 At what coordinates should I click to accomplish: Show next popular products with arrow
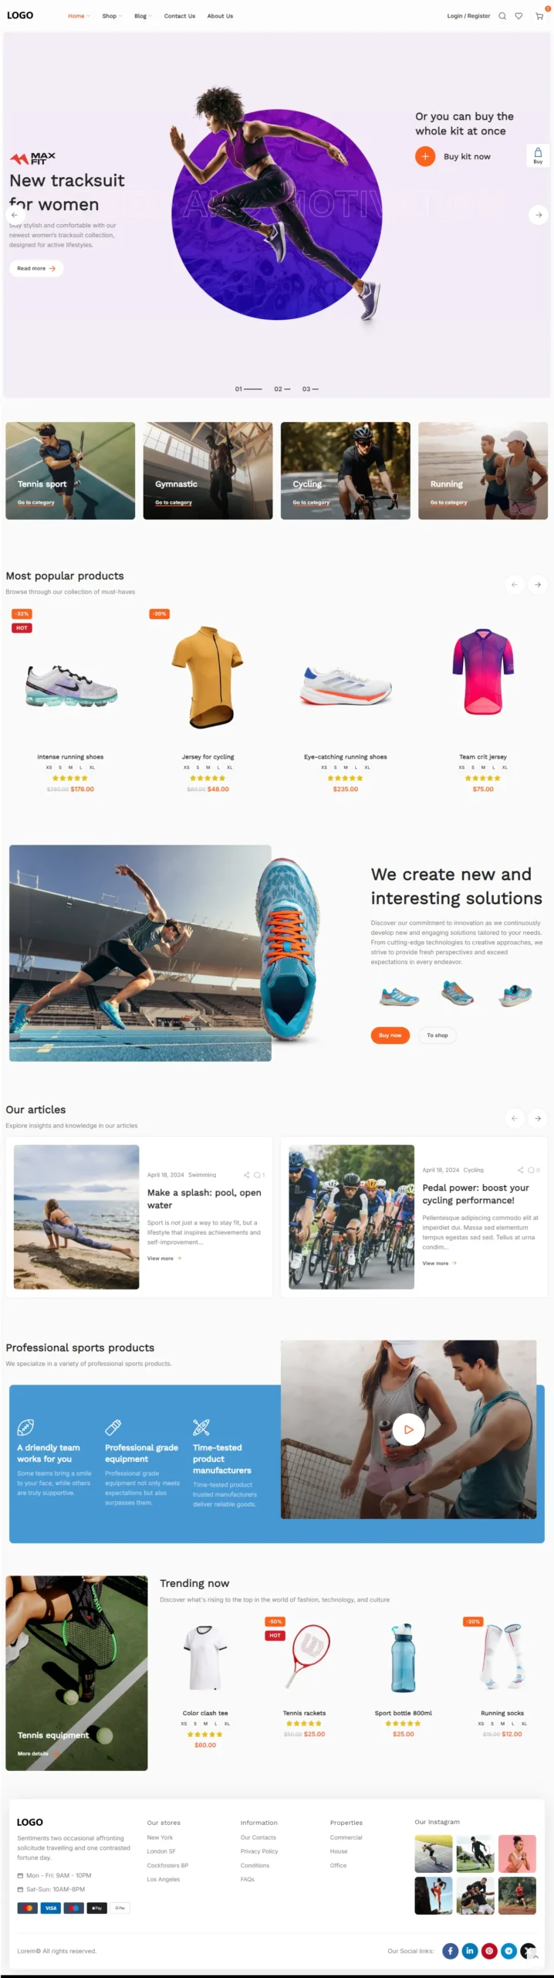[x=539, y=584]
